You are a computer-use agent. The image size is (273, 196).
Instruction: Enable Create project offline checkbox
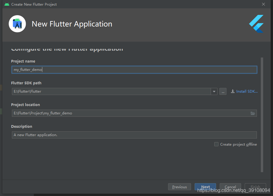pyautogui.click(x=216, y=144)
